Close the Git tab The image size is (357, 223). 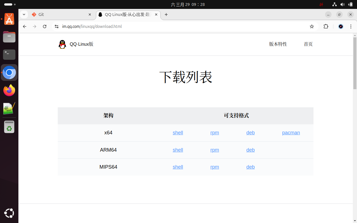90,14
